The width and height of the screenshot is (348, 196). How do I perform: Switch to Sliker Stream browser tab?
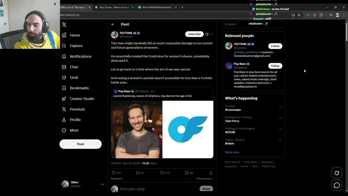[x=114, y=7]
